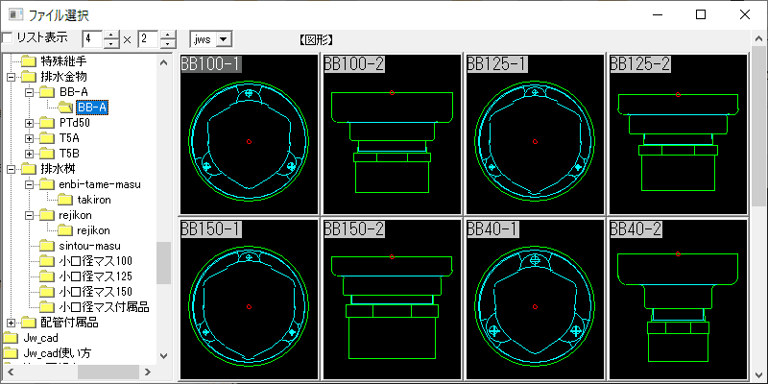Image resolution: width=768 pixels, height=384 pixels.
Task: Choose the BB150-2 figure thumbnail
Action: (392, 300)
